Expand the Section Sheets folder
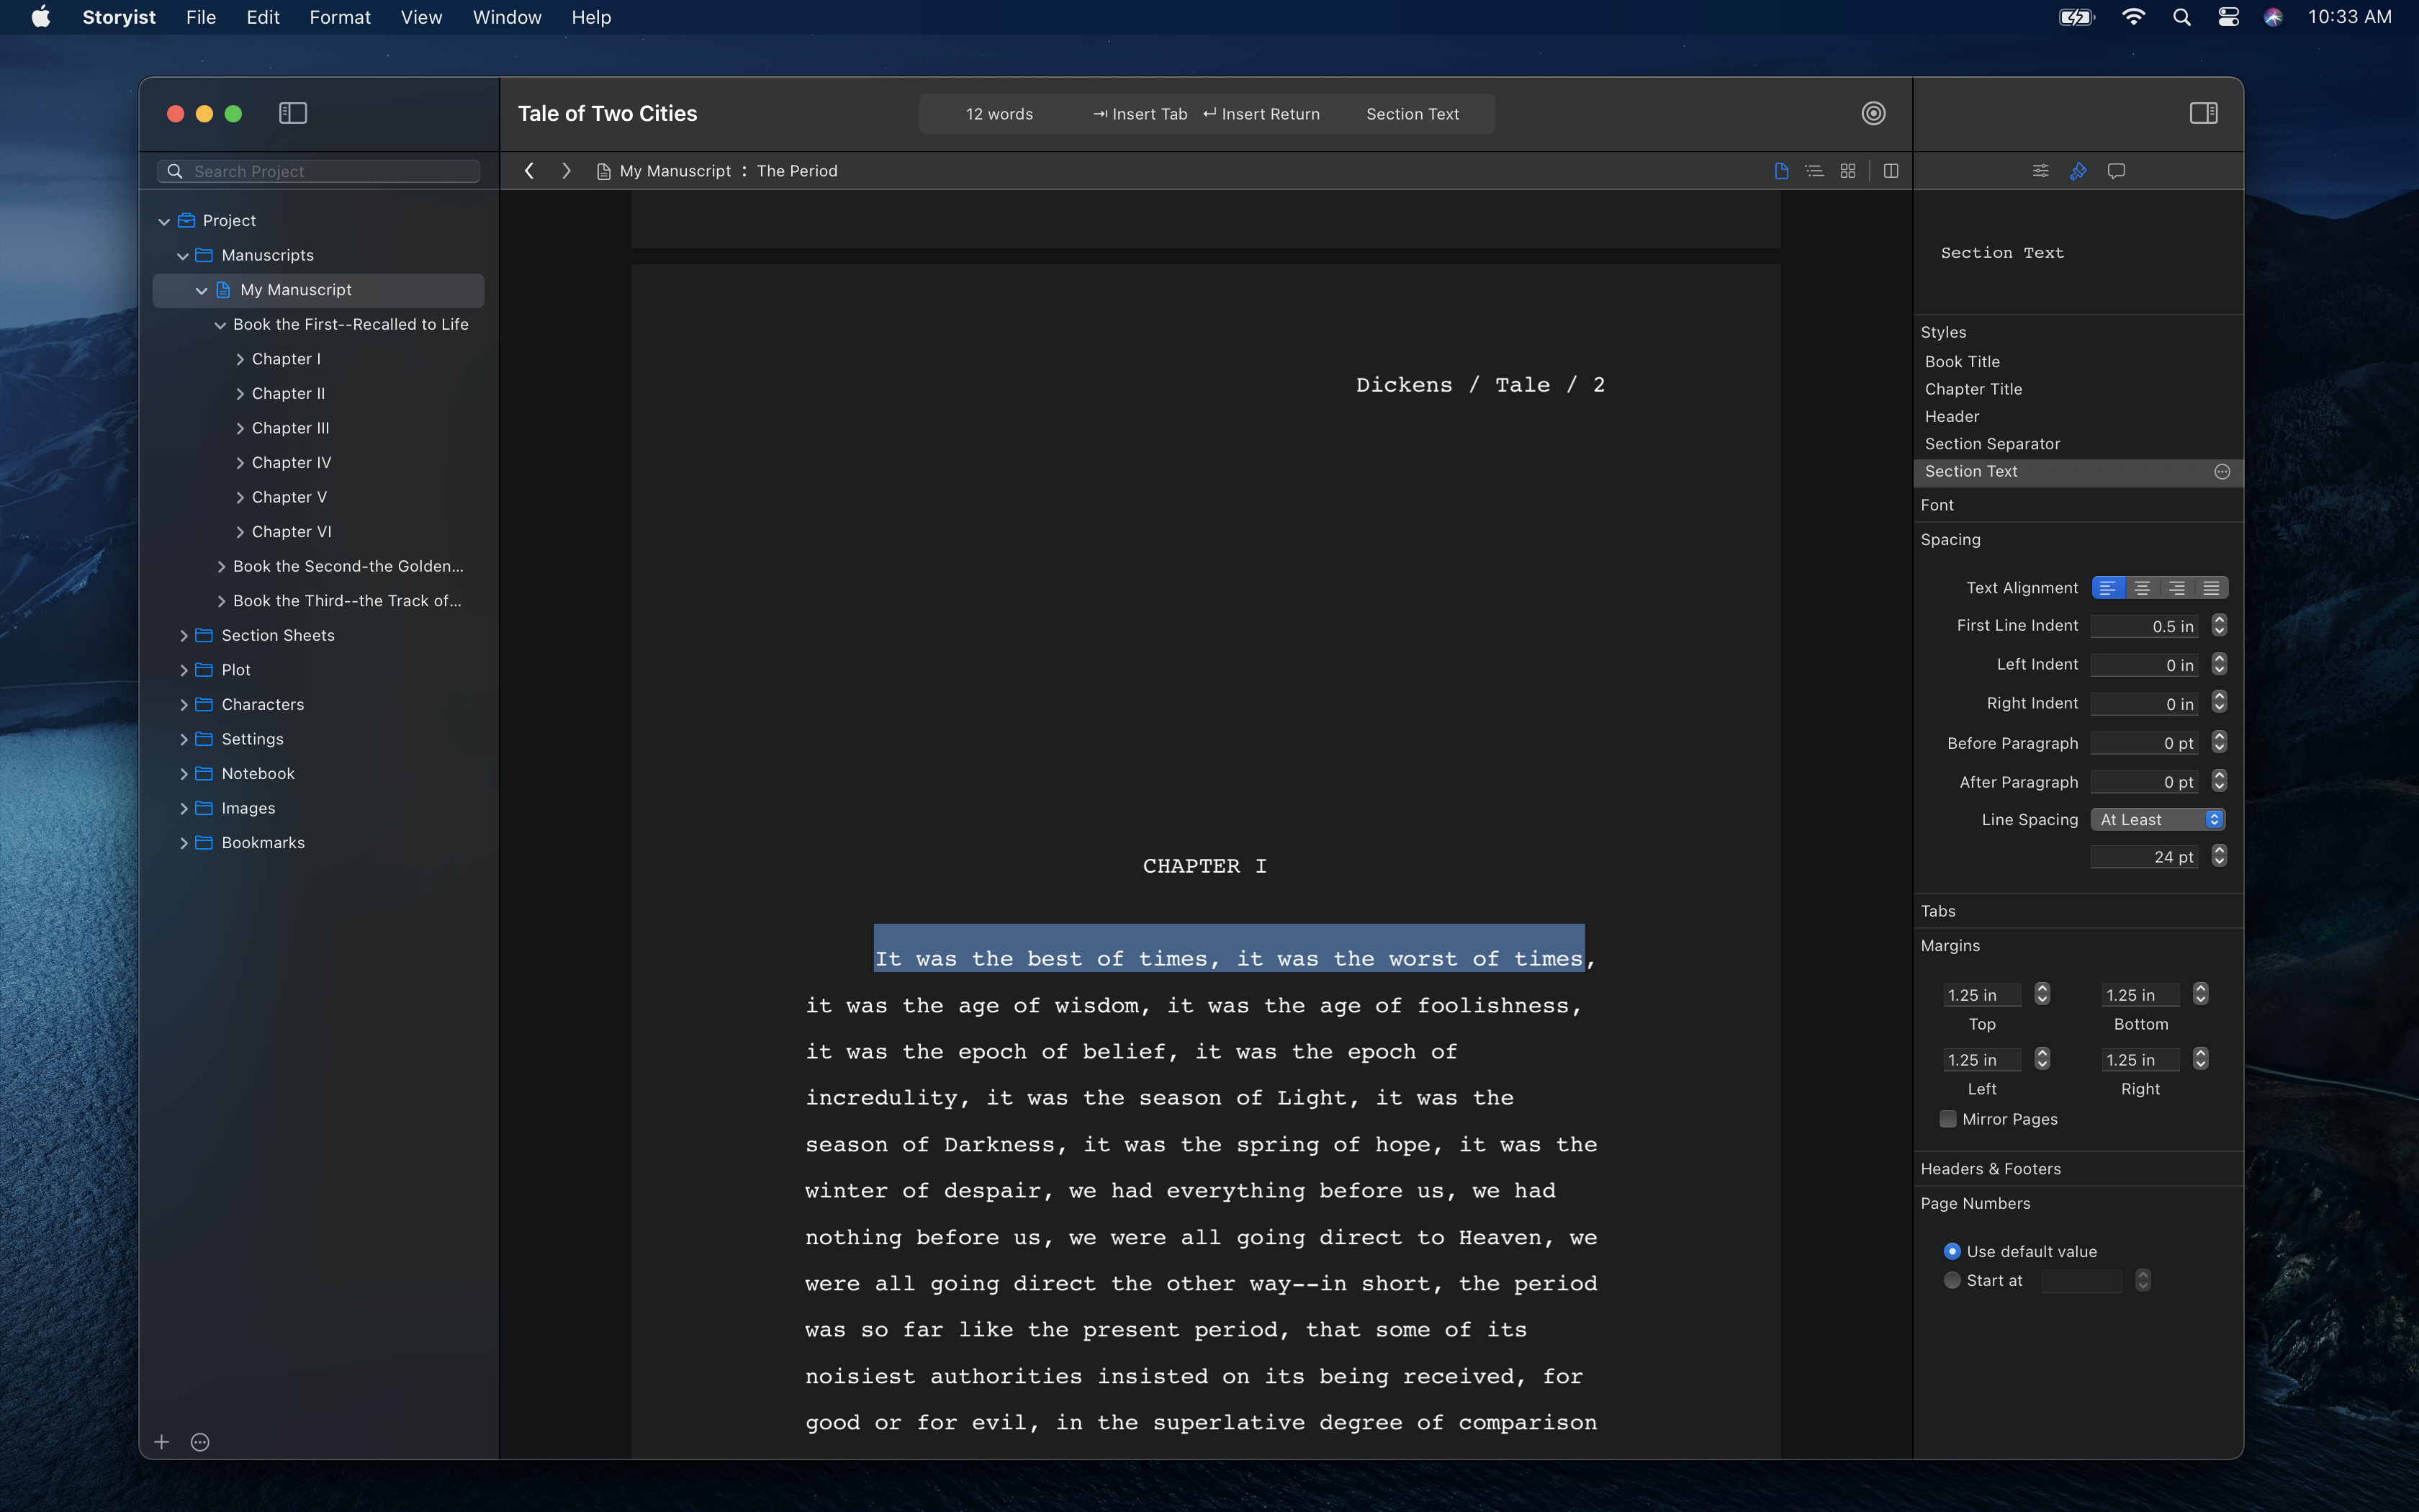The image size is (2419, 1512). pyautogui.click(x=184, y=636)
